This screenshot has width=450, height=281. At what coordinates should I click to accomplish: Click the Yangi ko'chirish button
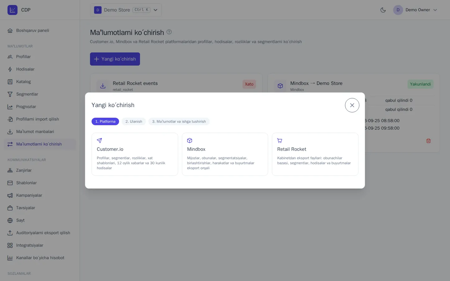[x=115, y=59]
